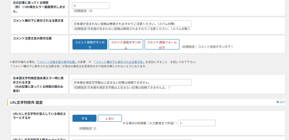Select the コメント送信ボタンの上 option
The height and width of the screenshot is (140, 289).
(126, 45)
